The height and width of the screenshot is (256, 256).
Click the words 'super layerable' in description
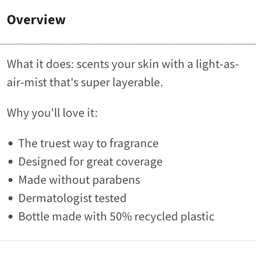(122, 83)
